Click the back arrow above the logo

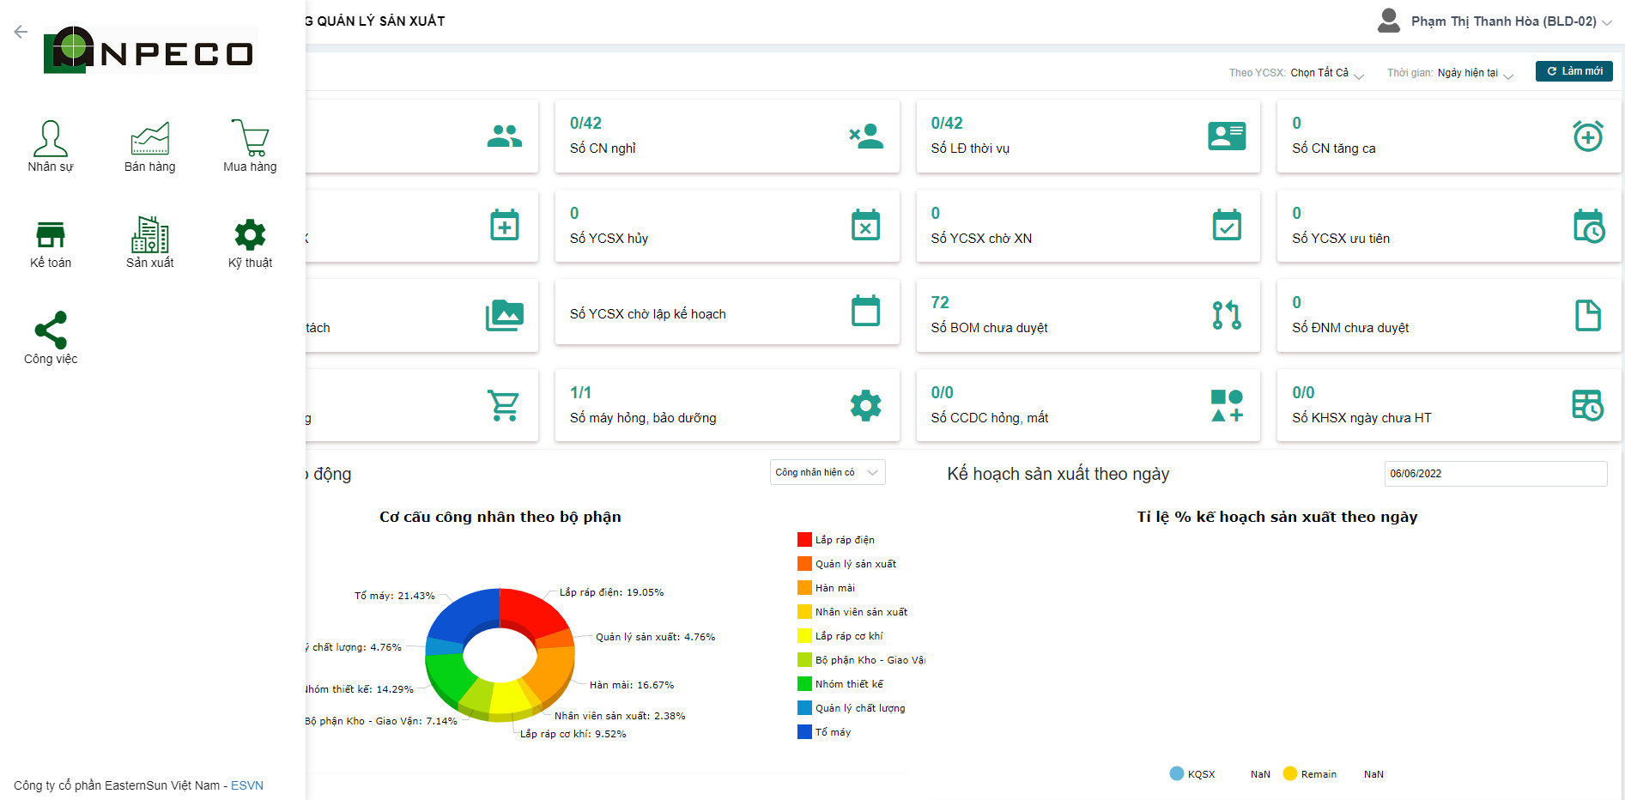(21, 32)
